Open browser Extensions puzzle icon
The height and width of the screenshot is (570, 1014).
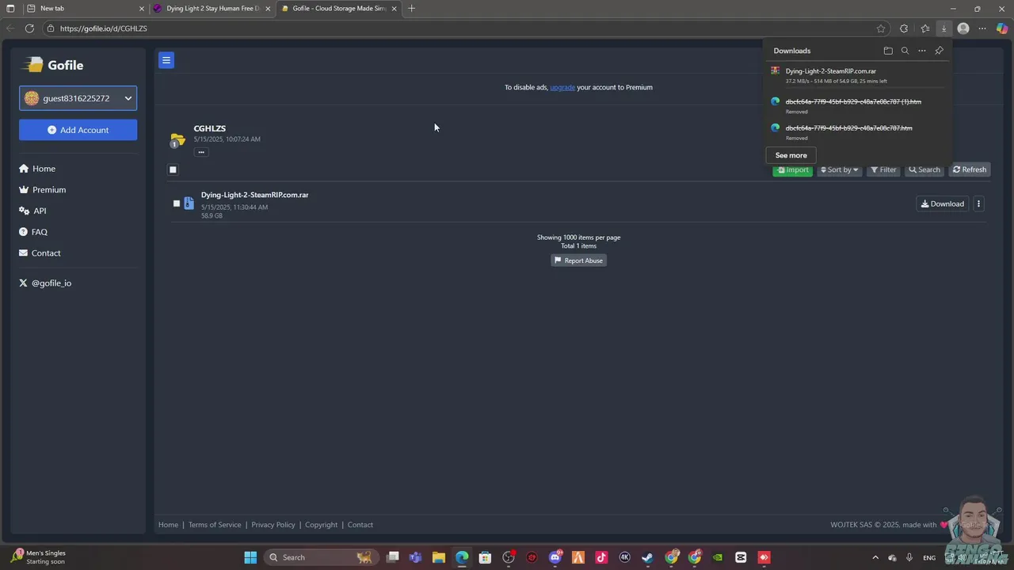pos(904,28)
